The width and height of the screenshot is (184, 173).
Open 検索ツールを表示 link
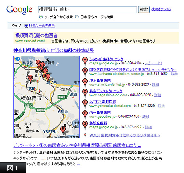pyautogui.click(x=42, y=26)
